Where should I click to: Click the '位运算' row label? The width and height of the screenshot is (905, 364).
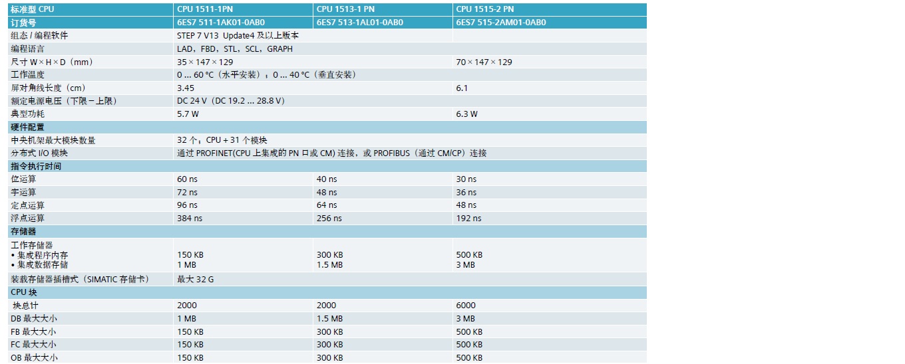click(x=23, y=179)
